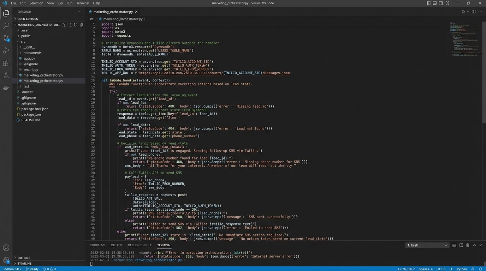Expand the OPEN EDITORS section

pyautogui.click(x=28, y=19)
